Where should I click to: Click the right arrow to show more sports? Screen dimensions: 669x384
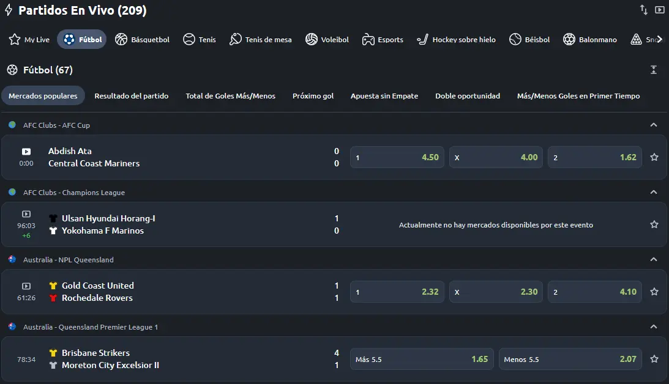pos(660,39)
